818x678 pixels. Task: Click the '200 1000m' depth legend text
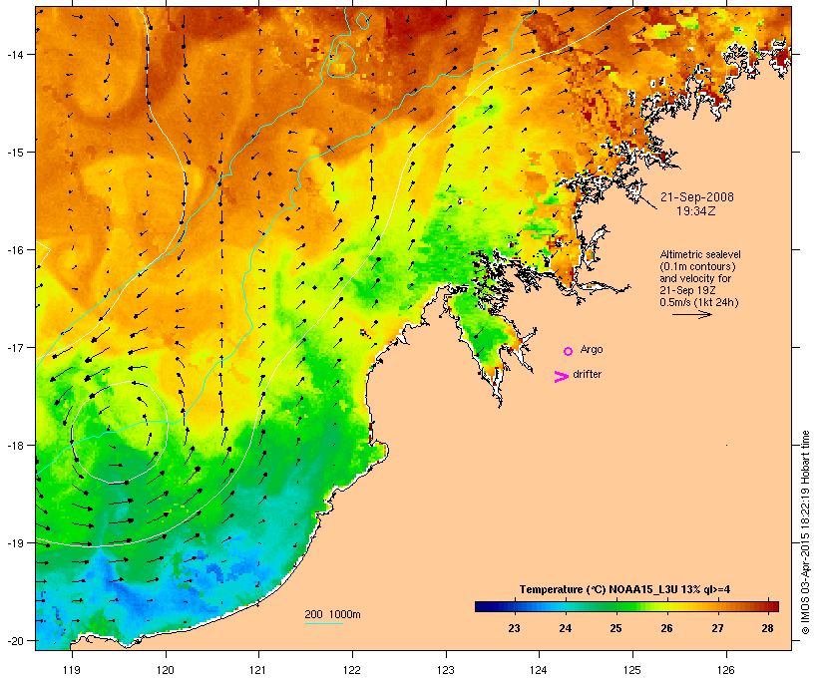pyautogui.click(x=332, y=614)
